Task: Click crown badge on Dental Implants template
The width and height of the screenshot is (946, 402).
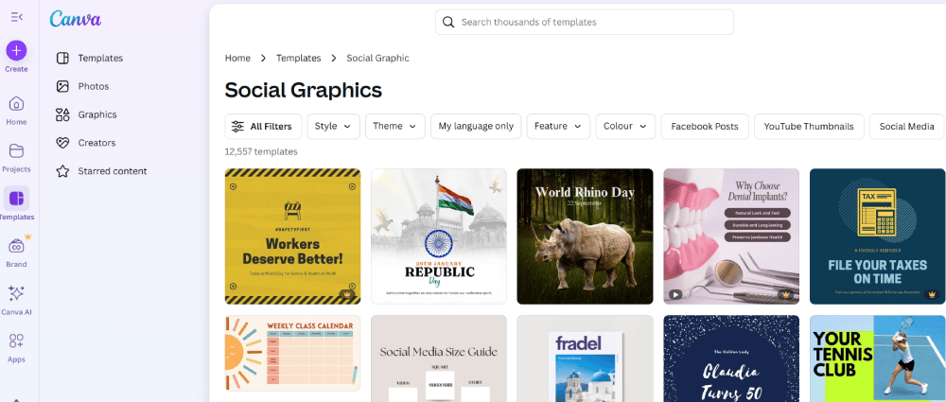Action: point(785,294)
